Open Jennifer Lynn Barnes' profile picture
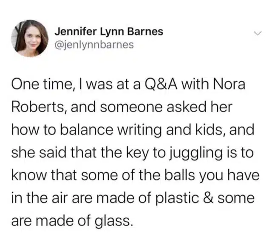The image size is (272, 248). (x=30, y=38)
